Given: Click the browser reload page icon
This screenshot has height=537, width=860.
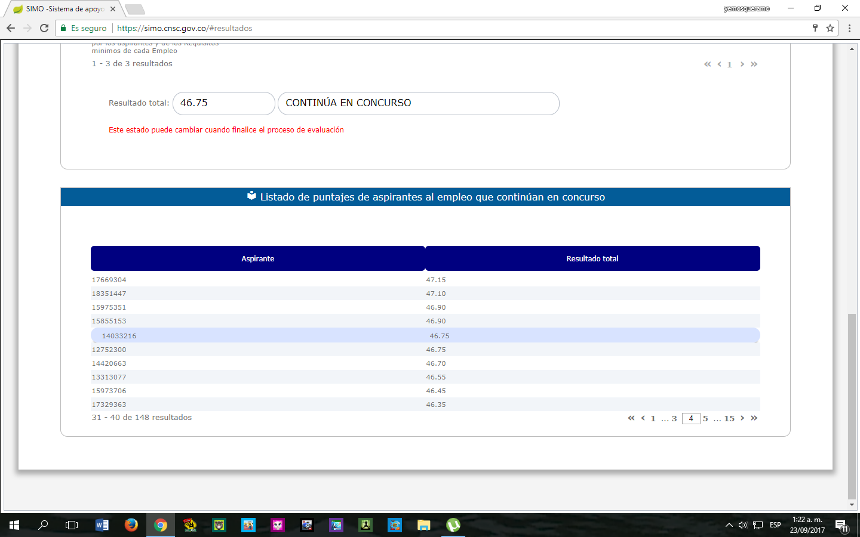Looking at the screenshot, I should (44, 28).
